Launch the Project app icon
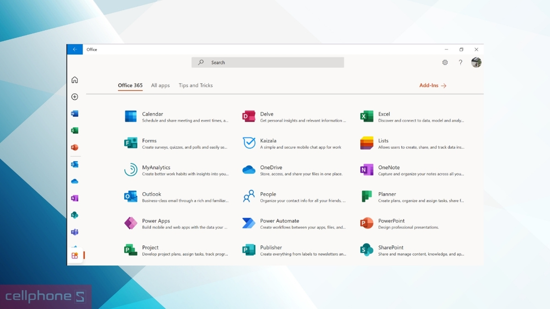The height and width of the screenshot is (309, 550). point(131,250)
